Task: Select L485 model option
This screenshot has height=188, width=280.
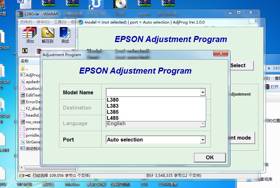Action: [156, 118]
